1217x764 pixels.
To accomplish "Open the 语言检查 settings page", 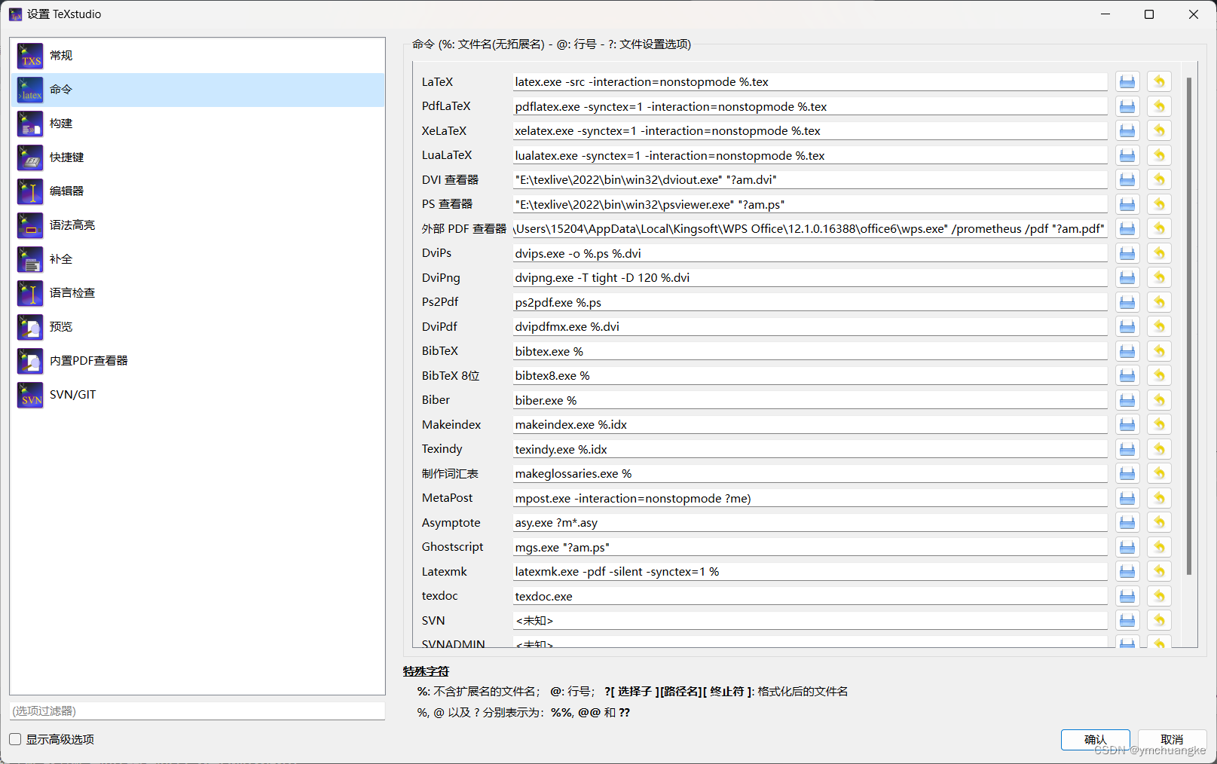I will click(x=197, y=293).
